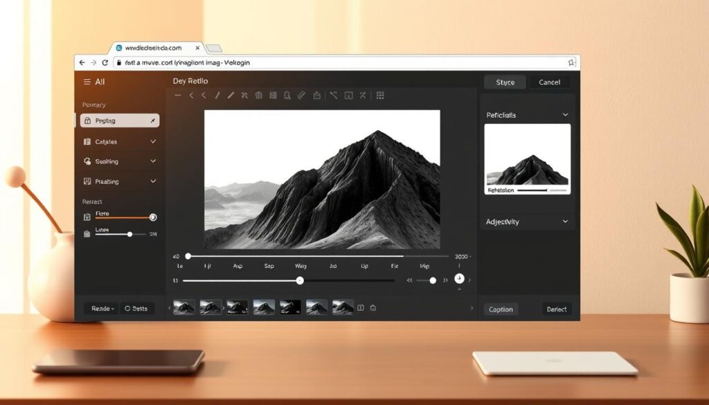Expand the Catalies section in the sidebar
709x405 pixels.
click(152, 141)
